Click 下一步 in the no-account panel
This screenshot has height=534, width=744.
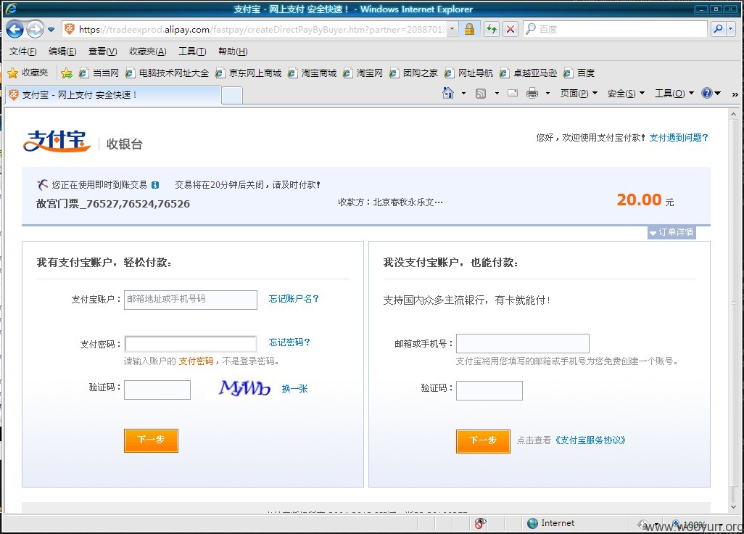[483, 441]
